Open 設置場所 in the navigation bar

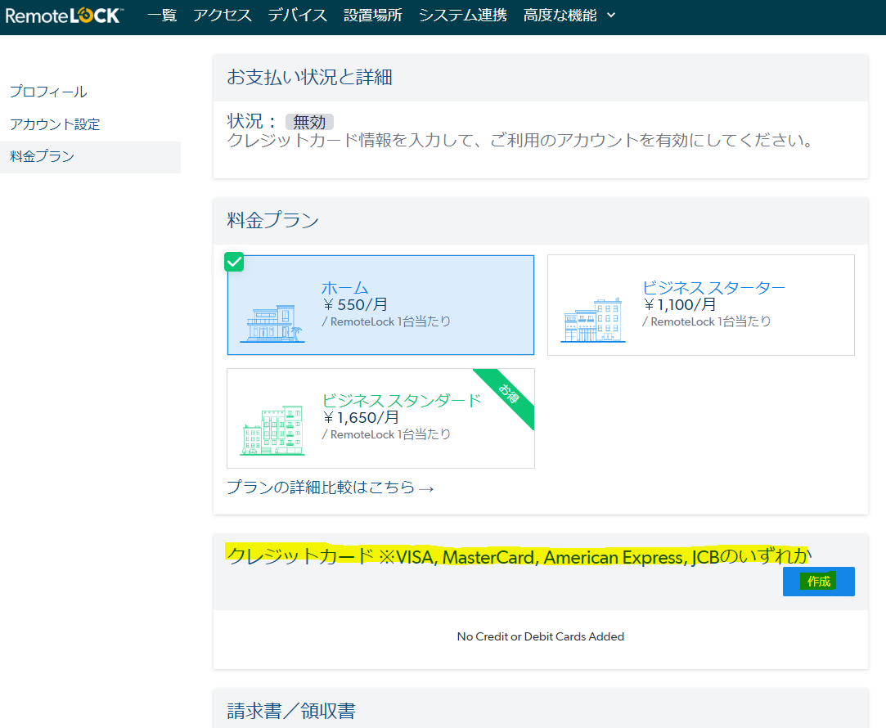pos(373,16)
